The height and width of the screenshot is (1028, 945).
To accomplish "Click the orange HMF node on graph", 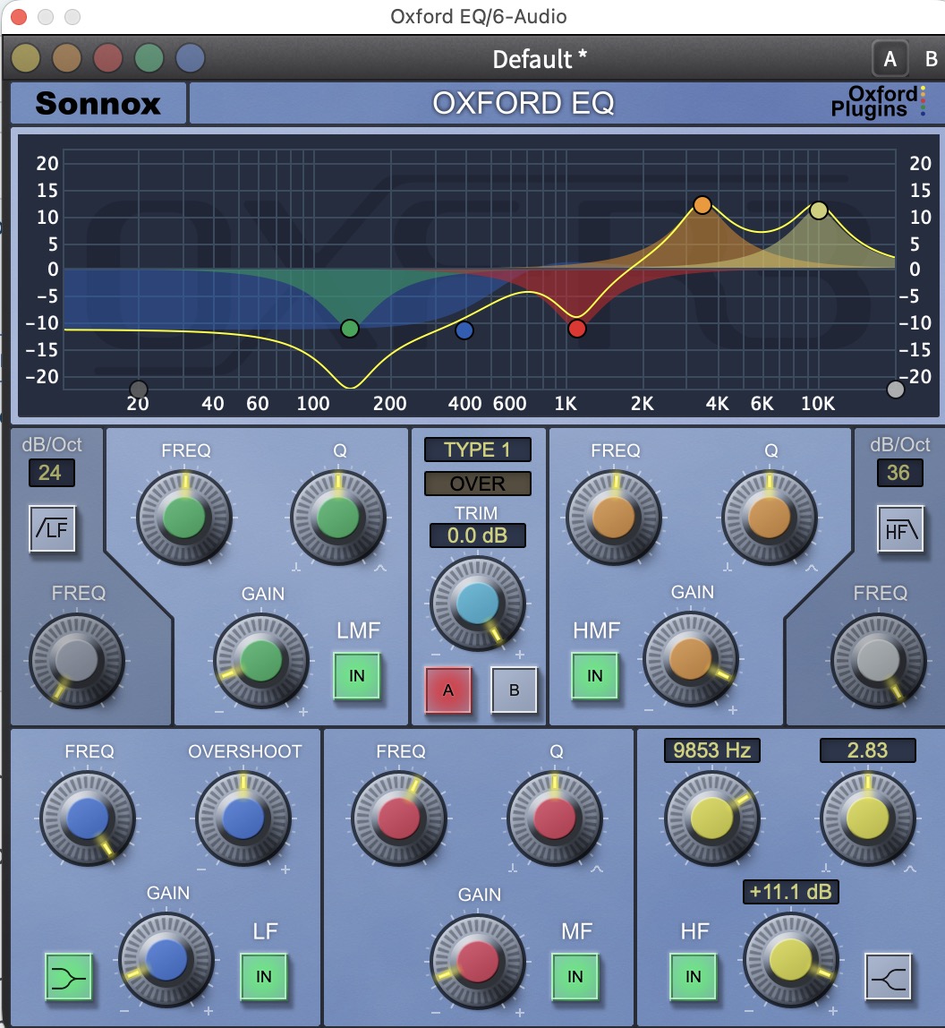I will [x=702, y=205].
